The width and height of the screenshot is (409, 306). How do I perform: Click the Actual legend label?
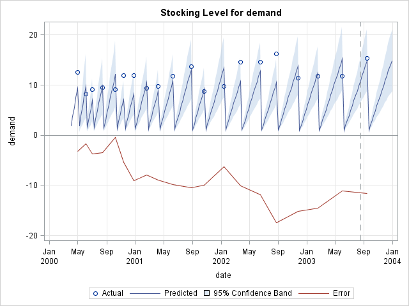click(x=112, y=293)
